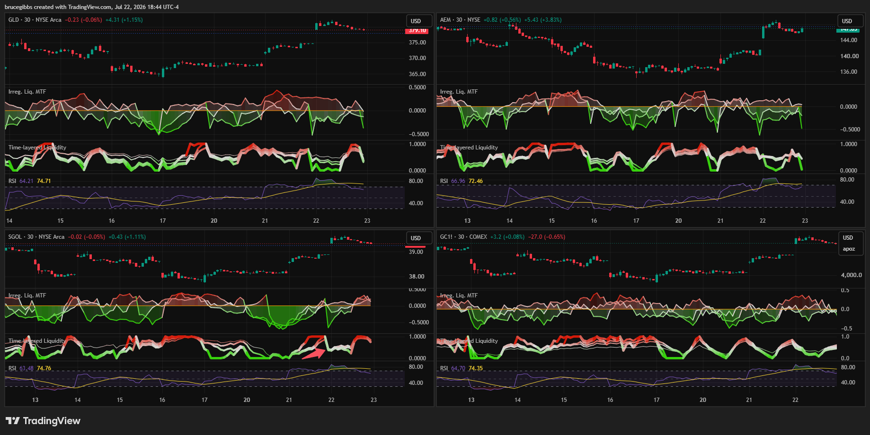Click the TradingView logo in the footer
This screenshot has width=870, height=435.
click(43, 421)
